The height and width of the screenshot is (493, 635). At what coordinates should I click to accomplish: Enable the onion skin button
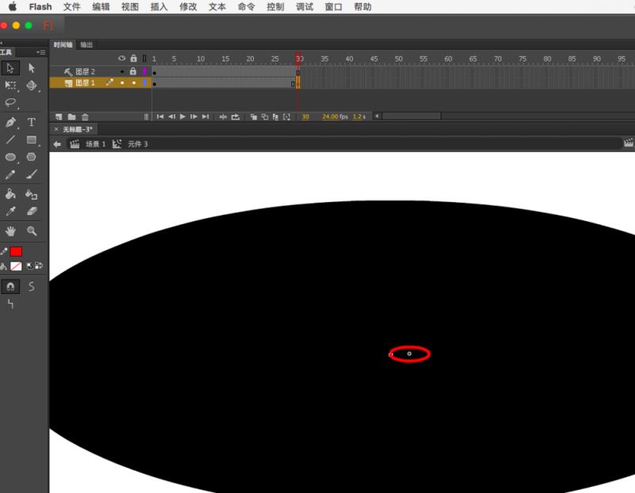coord(253,117)
